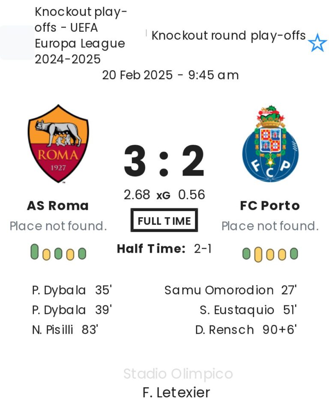This screenshot has height=406, width=329.
Task: Select N. Pisilli's 83' goal entry
Action: tap(65, 330)
